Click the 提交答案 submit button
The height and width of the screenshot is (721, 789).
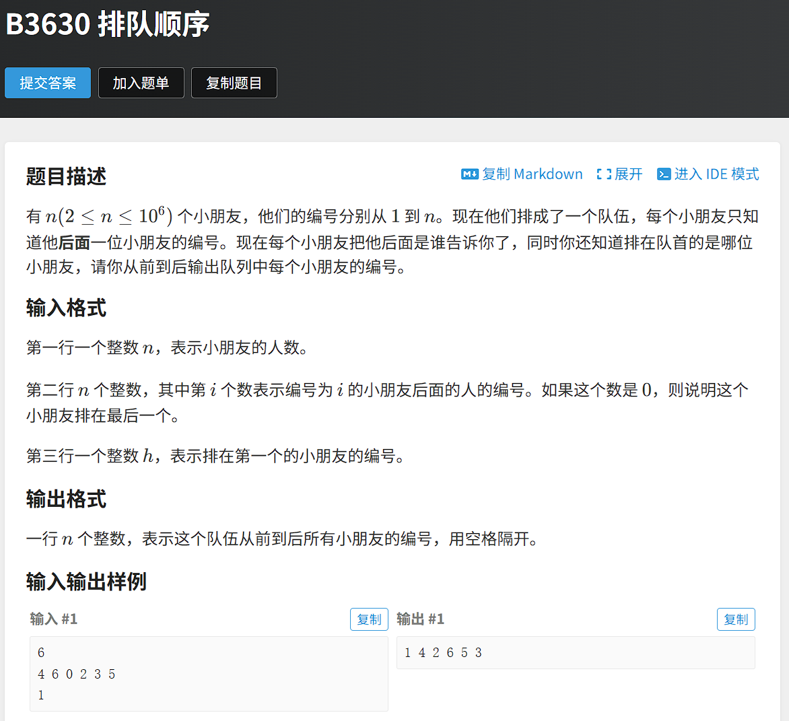48,83
